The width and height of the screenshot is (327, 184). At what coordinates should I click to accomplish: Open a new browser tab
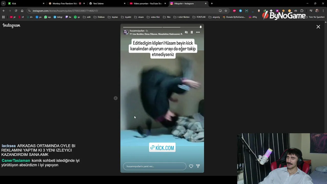click(212, 4)
